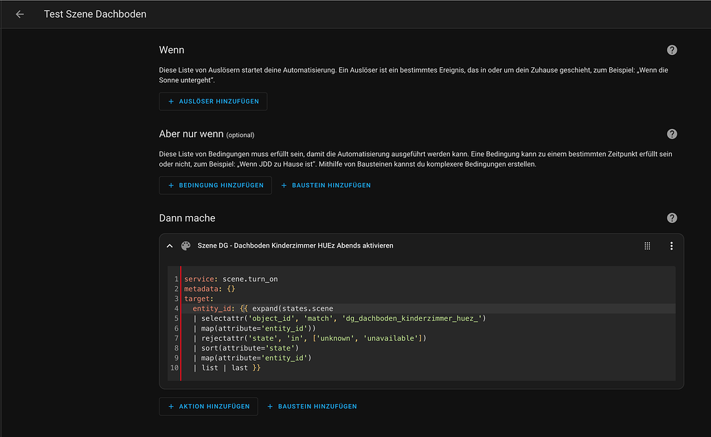The height and width of the screenshot is (437, 711).
Task: Click Baustein hinzufügen beside Aktion hinzufügen
Action: coord(312,406)
